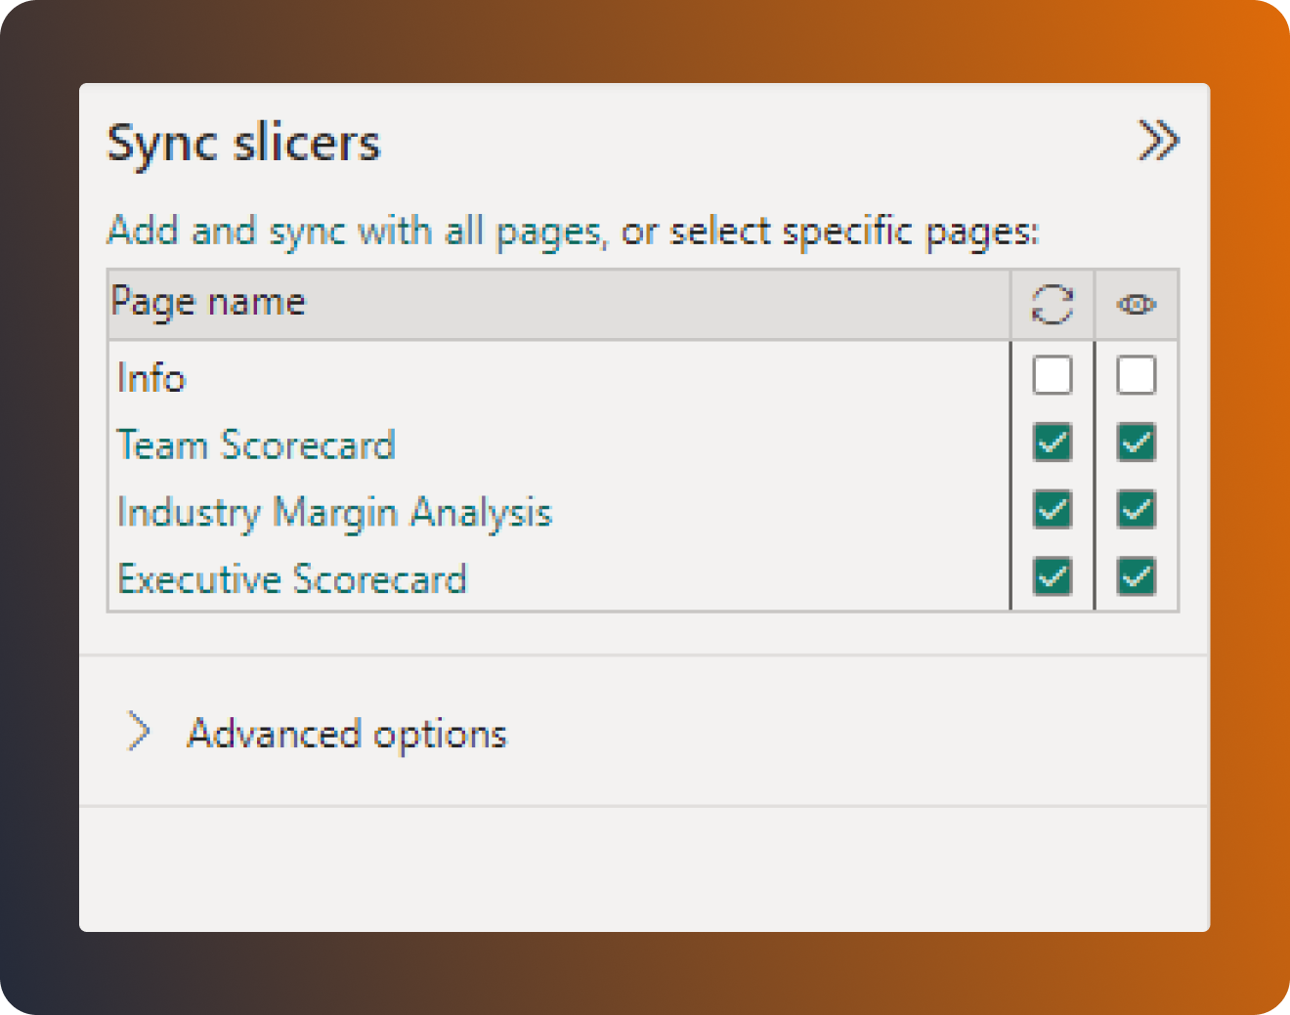The height and width of the screenshot is (1015, 1290).
Task: Click the visibility eye column header icon
Action: click(1136, 304)
